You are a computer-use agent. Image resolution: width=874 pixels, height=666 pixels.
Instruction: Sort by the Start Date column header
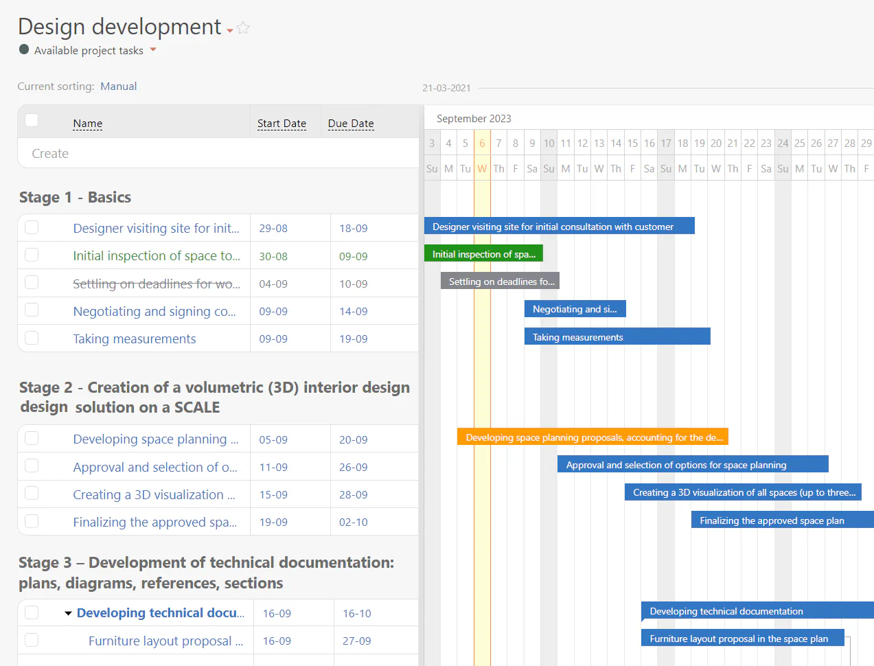(281, 124)
